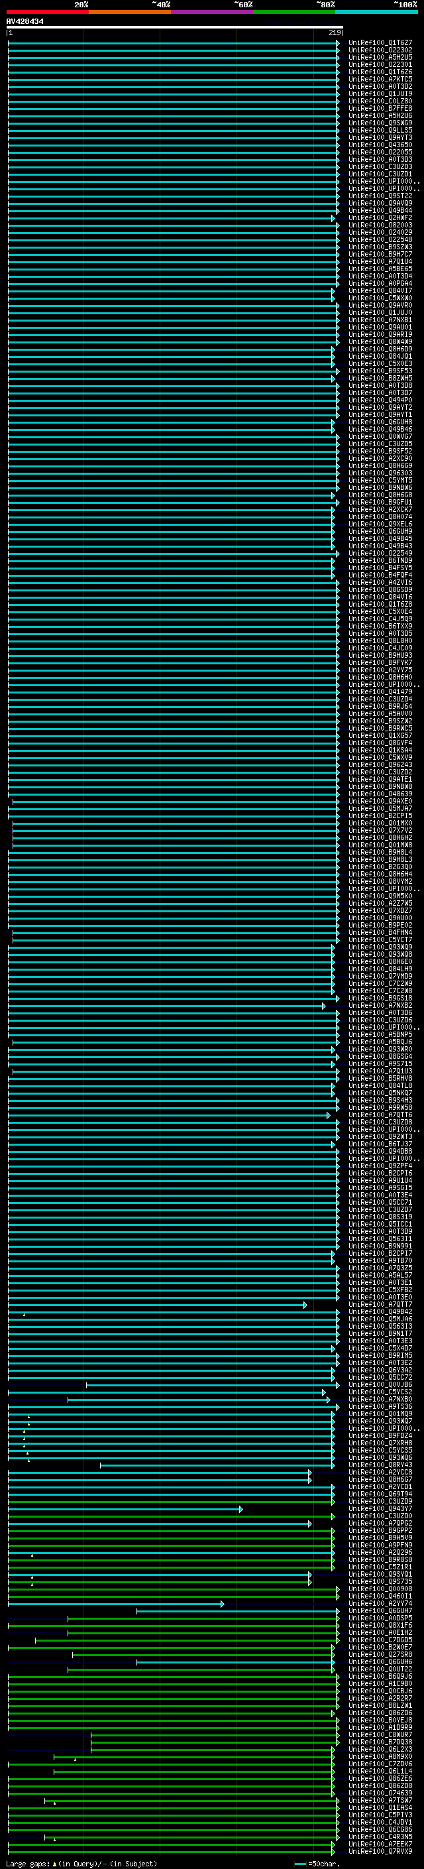Open hit UniRef100_O22302

pos(380,50)
